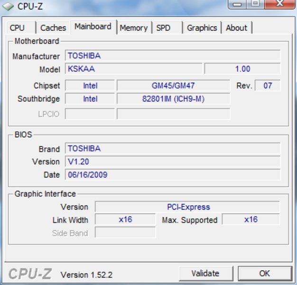Click the Southbridge label

(38, 99)
